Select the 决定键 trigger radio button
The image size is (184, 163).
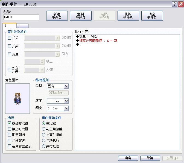coord(43,123)
